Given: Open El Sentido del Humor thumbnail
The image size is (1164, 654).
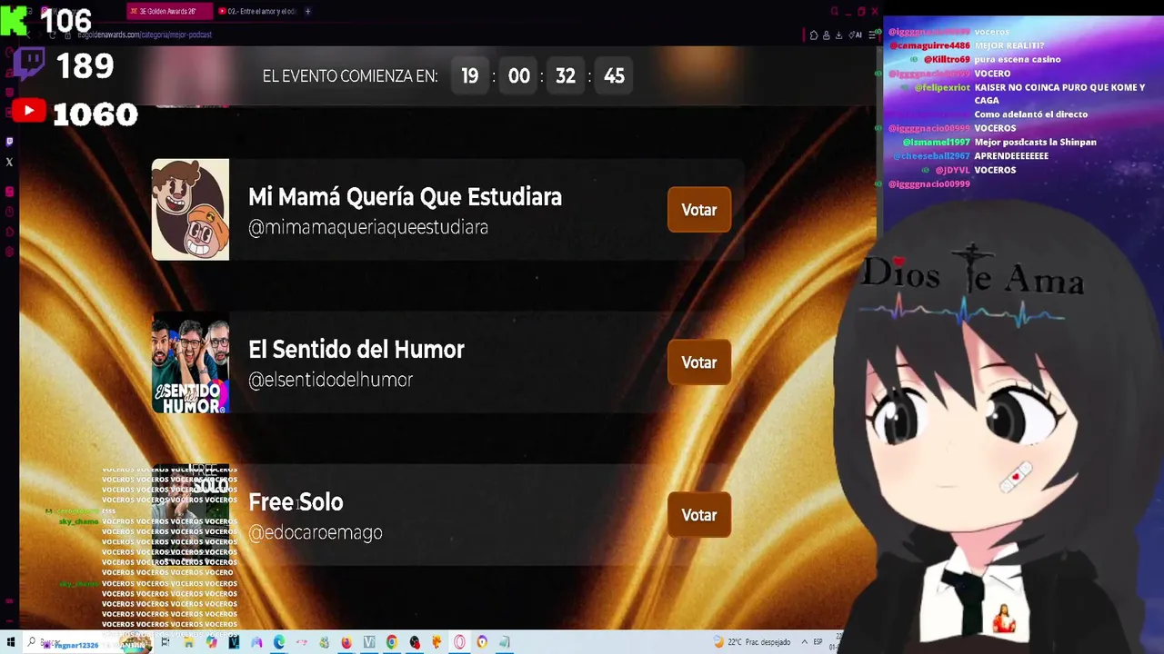Looking at the screenshot, I should pos(190,362).
